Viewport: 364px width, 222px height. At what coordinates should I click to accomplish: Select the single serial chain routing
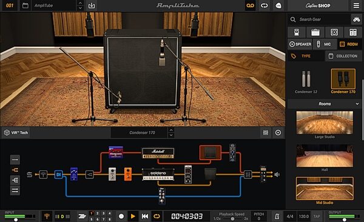pos(15,160)
